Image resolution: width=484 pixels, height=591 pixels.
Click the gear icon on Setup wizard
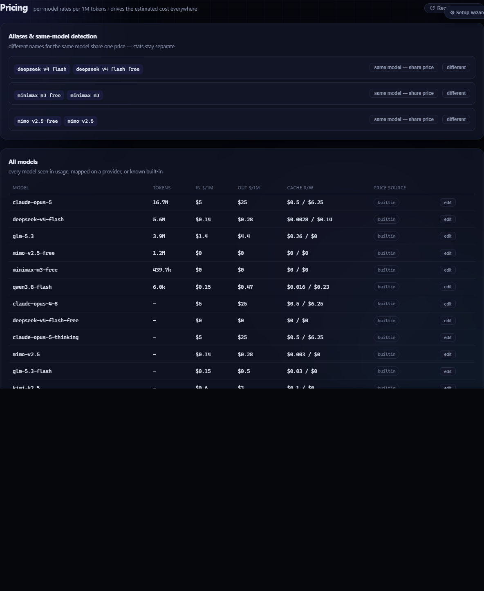click(452, 13)
